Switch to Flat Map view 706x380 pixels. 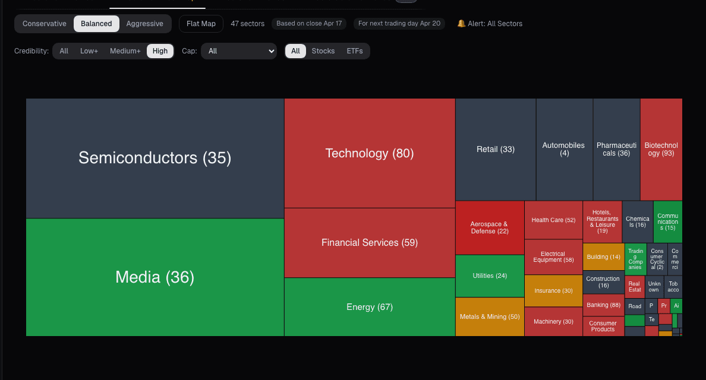click(x=200, y=24)
